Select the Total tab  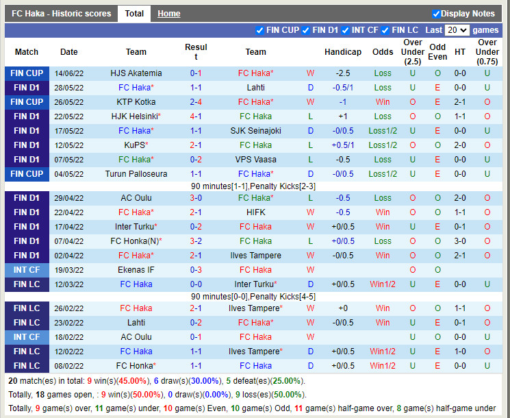click(x=134, y=14)
